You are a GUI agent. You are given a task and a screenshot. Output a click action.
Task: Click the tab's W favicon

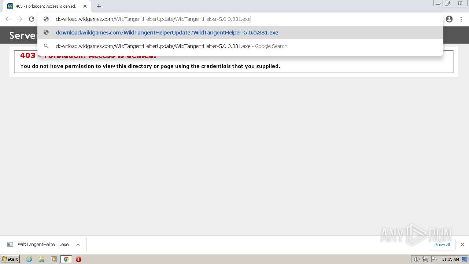click(x=10, y=6)
